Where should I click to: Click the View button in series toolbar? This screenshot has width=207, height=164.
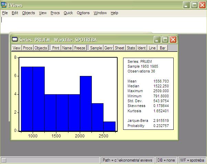tap(17, 48)
